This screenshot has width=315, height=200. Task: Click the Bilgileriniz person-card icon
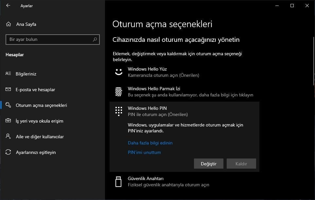click(x=8, y=74)
